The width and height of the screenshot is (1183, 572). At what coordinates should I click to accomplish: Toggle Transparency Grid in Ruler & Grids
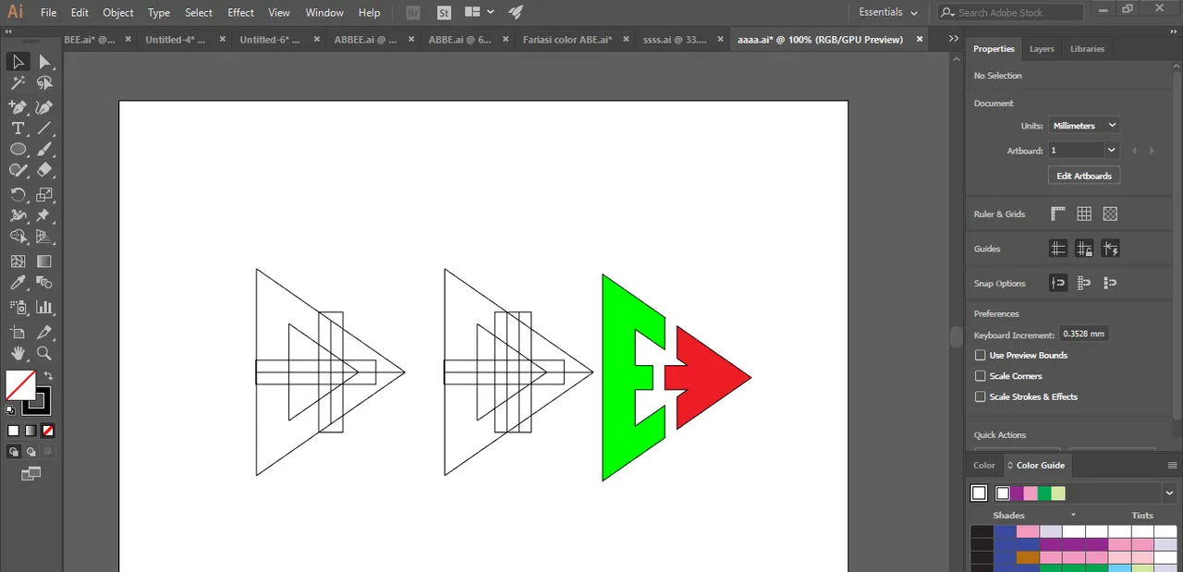point(1110,213)
